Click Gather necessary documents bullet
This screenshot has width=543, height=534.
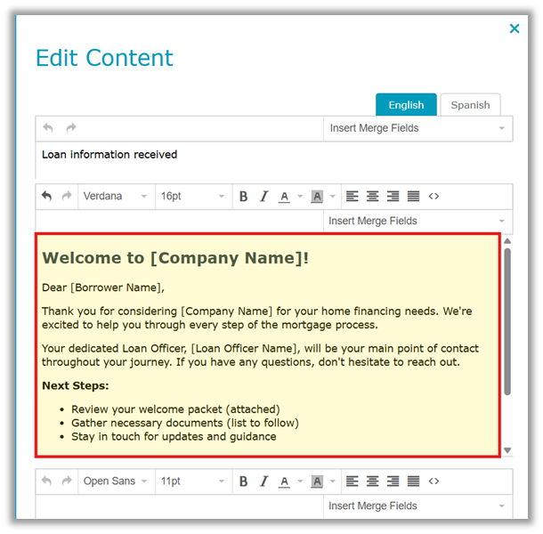pyautogui.click(x=185, y=423)
